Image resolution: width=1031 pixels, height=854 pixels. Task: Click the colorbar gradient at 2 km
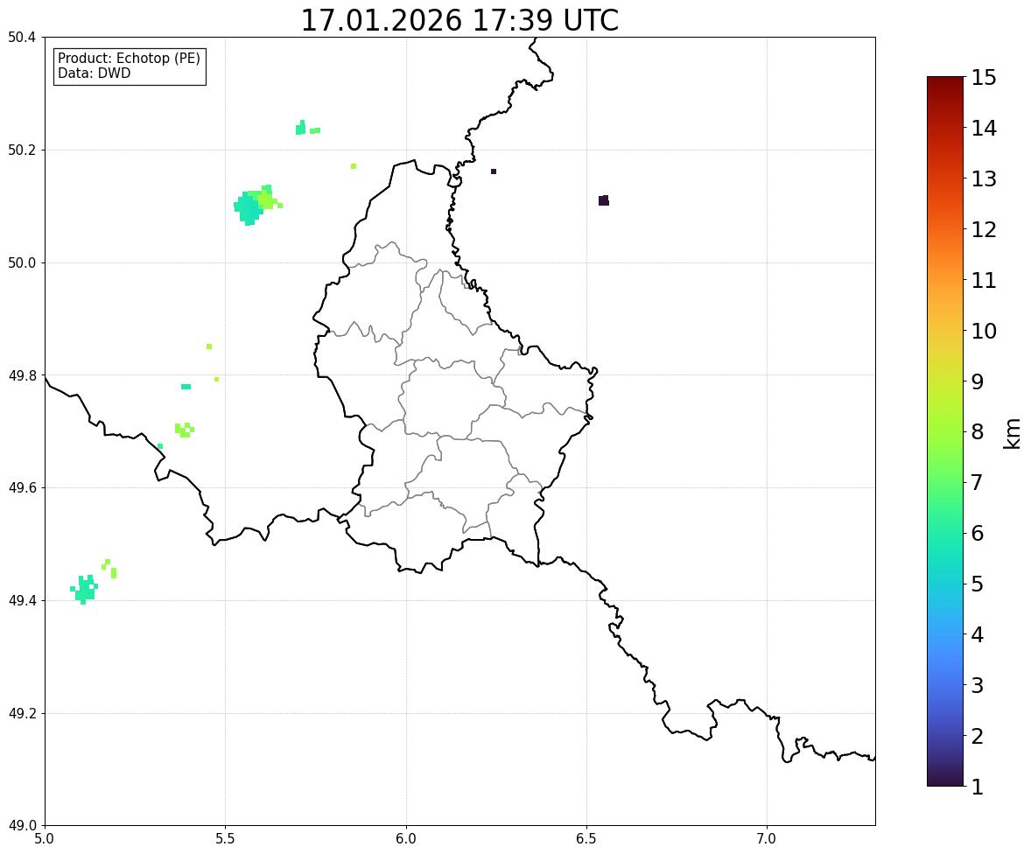[x=945, y=736]
